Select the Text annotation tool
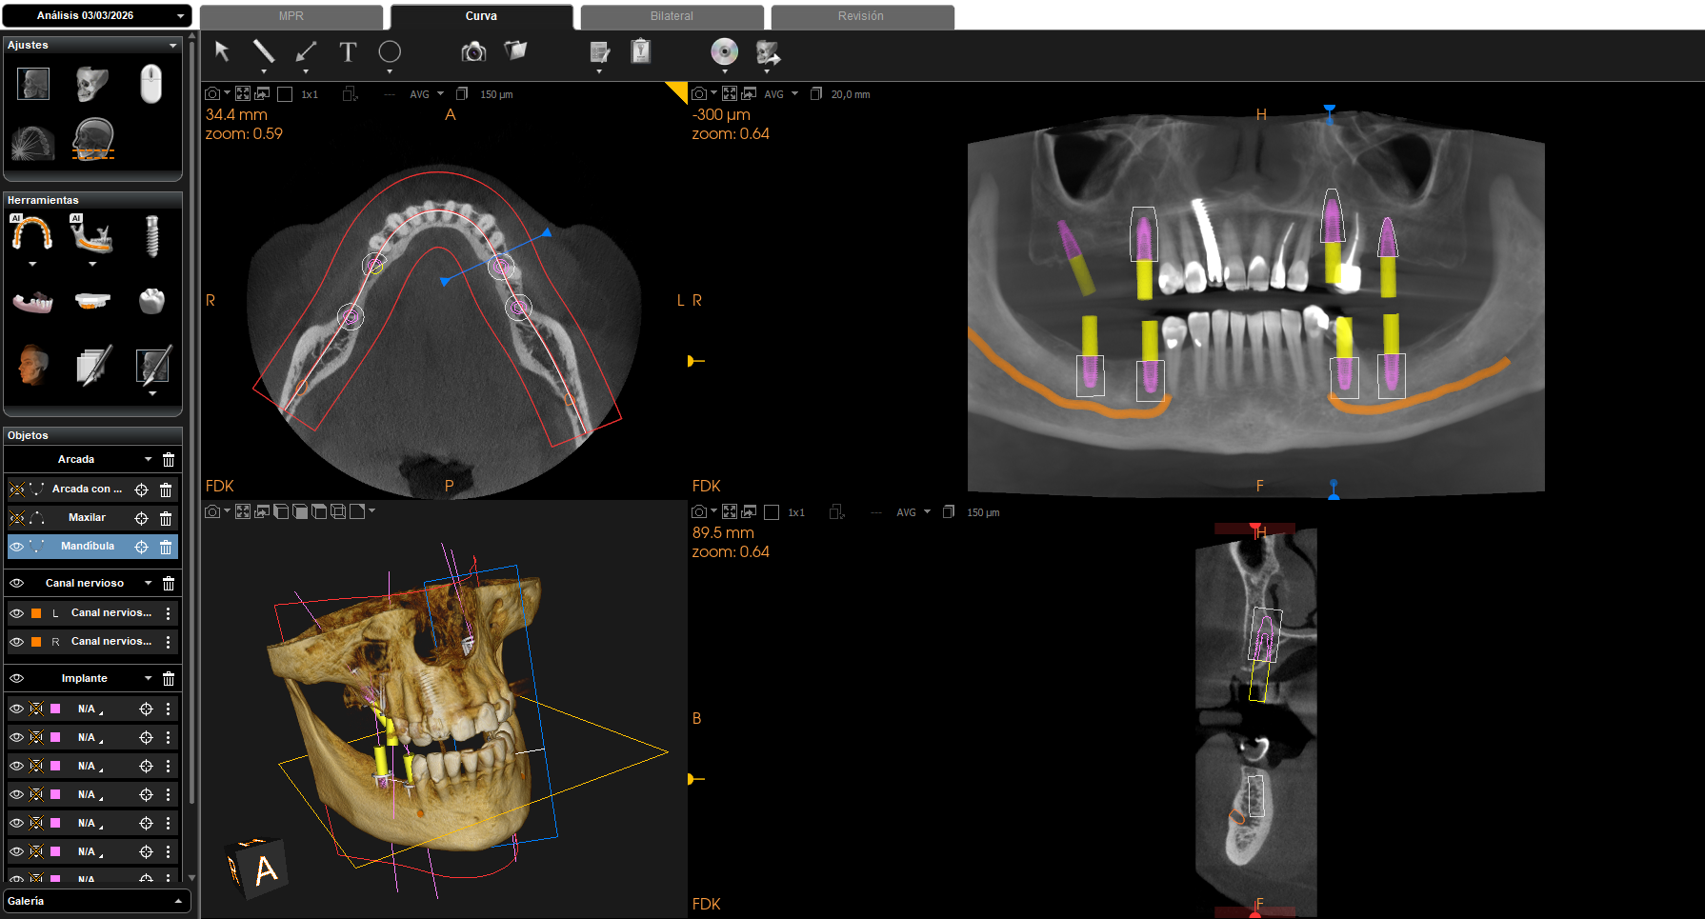 [348, 52]
